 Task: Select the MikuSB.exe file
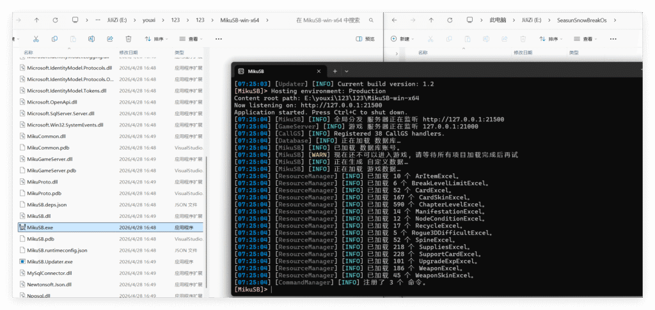(x=111, y=228)
